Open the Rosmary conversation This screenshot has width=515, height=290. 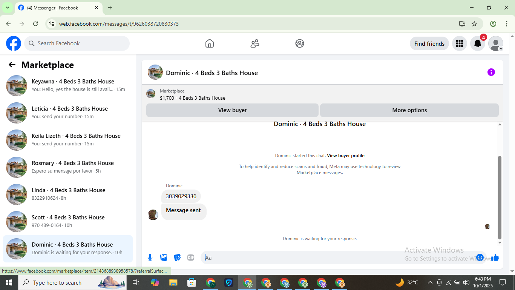tap(68, 167)
